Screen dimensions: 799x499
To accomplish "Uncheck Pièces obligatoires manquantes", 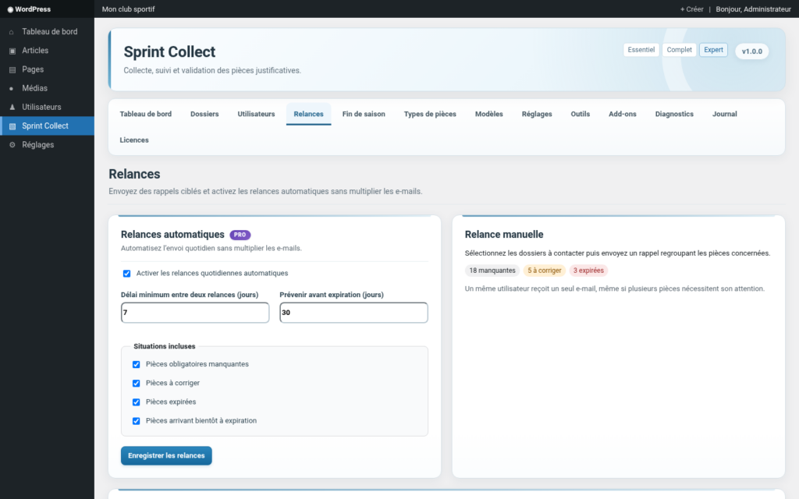I will (x=136, y=365).
